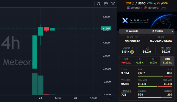
Task: Select the 5M timeframe tab
Action: pyautogui.click(x=126, y=61)
